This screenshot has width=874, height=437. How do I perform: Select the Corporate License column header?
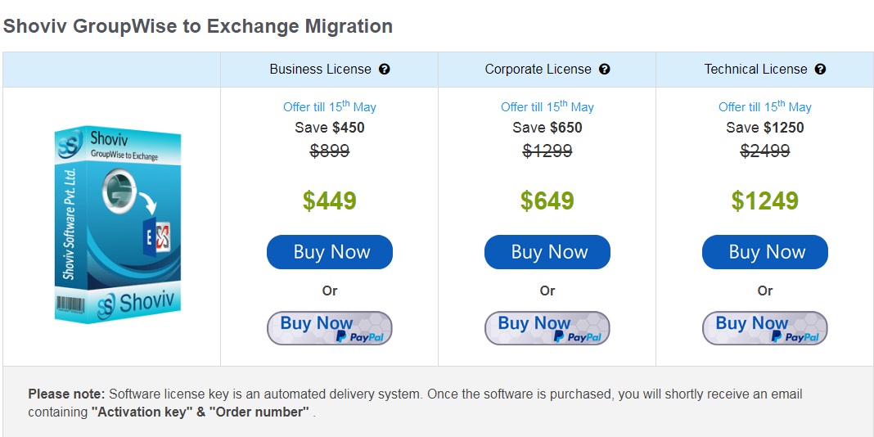tap(538, 70)
